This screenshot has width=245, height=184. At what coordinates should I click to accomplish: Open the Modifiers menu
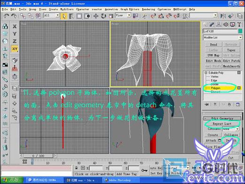coord(67,9)
